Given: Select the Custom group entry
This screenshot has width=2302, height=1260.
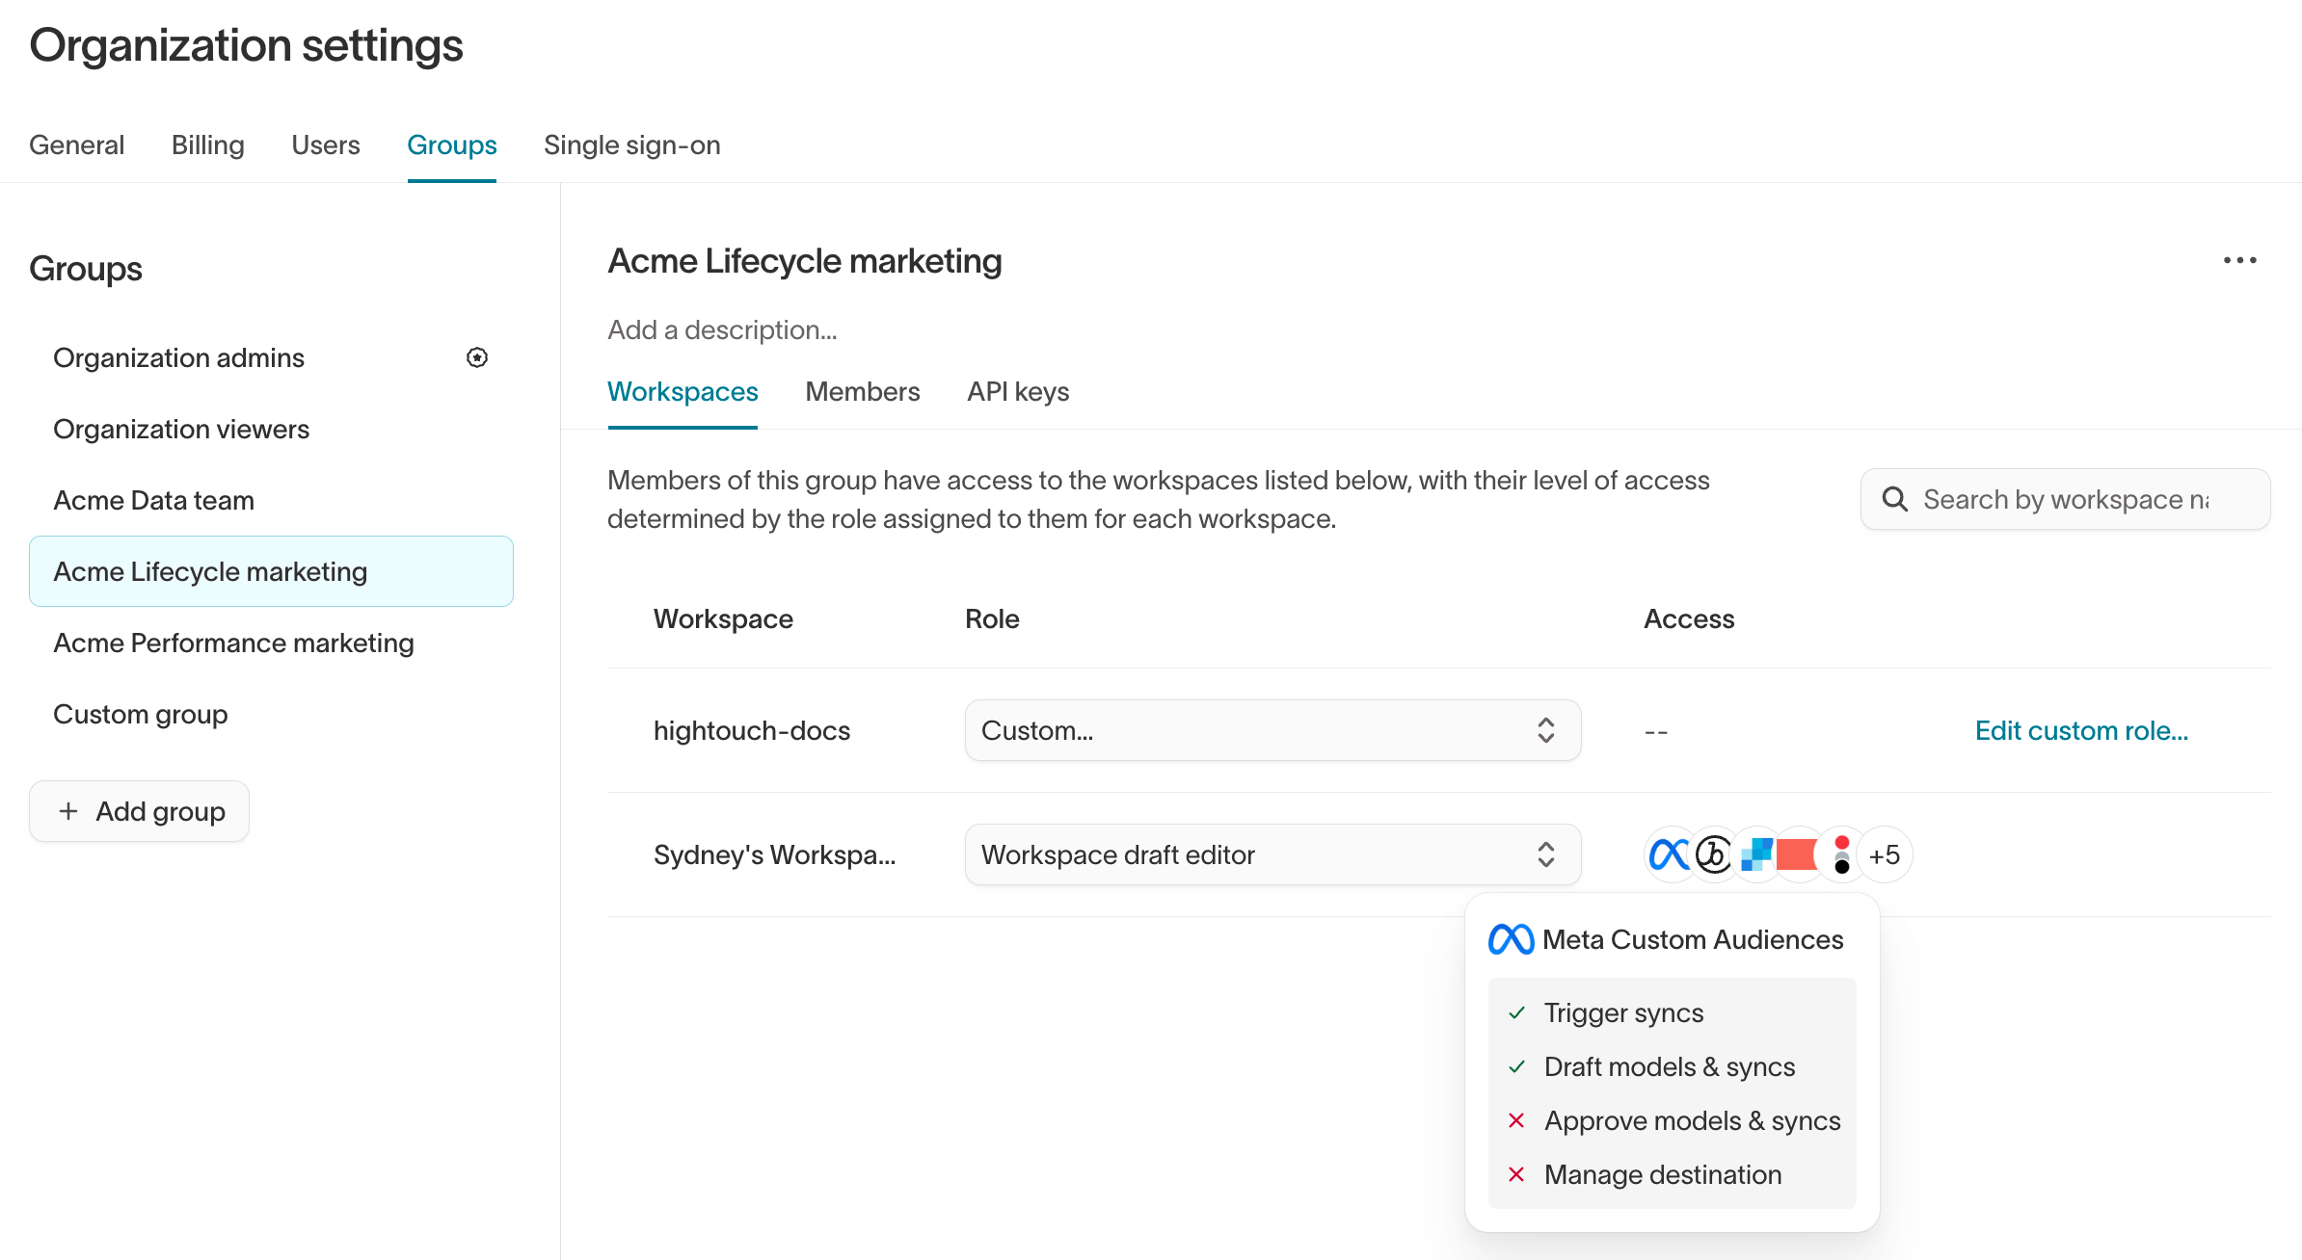Looking at the screenshot, I should coord(271,714).
